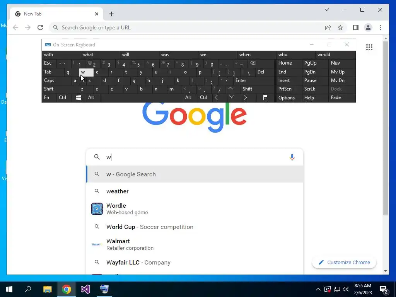Click the Customize Chrome button
The image size is (396, 297).
[344, 263]
